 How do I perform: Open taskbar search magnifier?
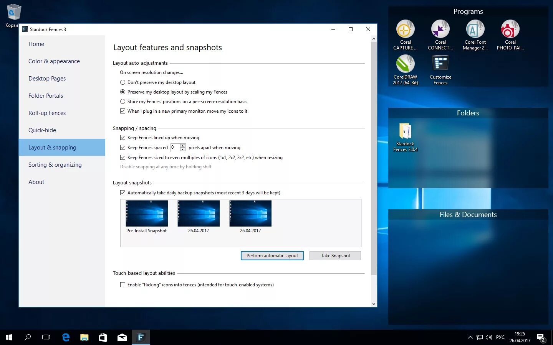pos(28,337)
